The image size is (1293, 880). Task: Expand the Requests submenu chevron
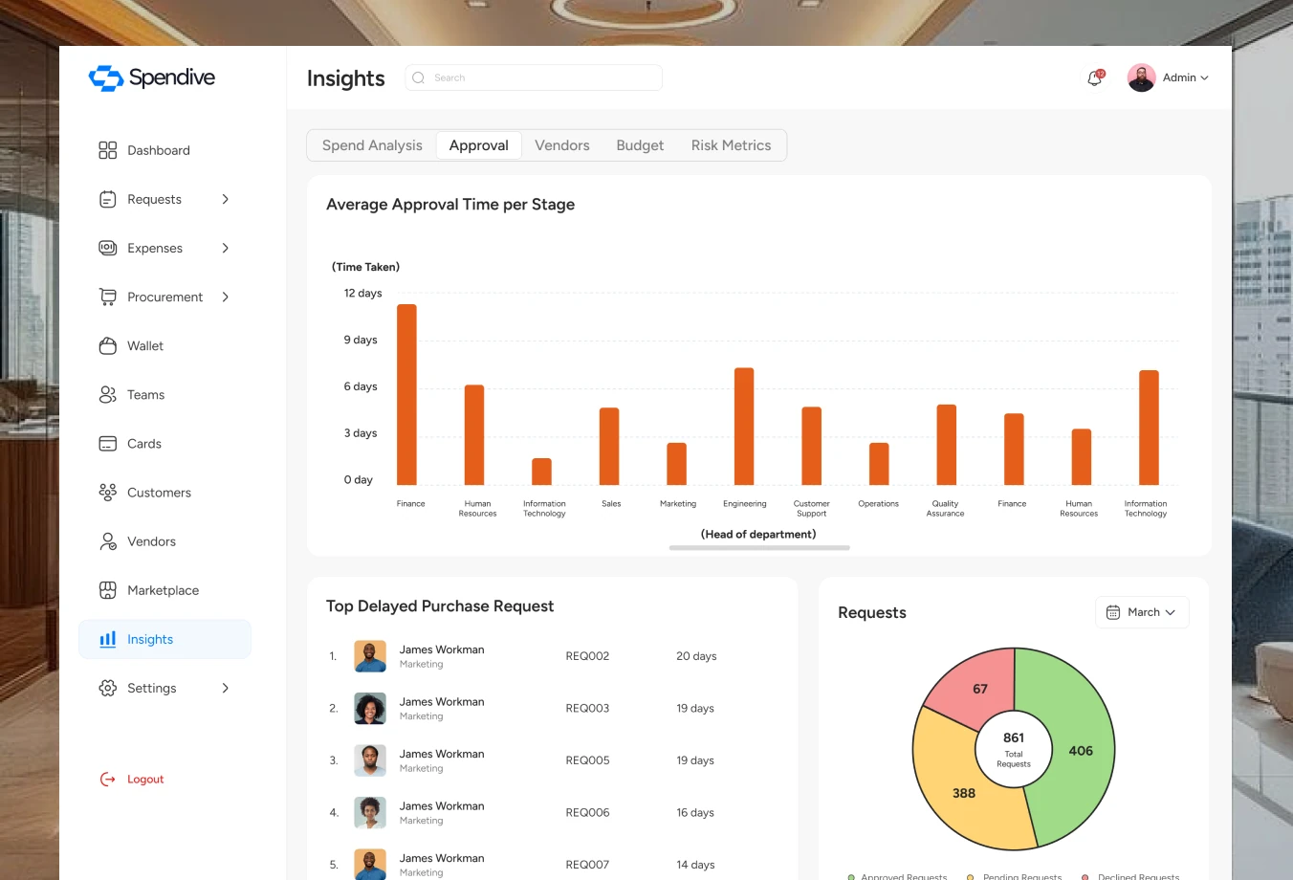(x=226, y=199)
